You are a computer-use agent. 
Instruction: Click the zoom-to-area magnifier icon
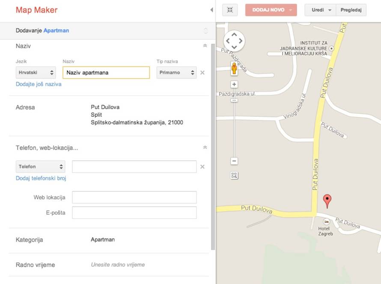click(x=234, y=175)
